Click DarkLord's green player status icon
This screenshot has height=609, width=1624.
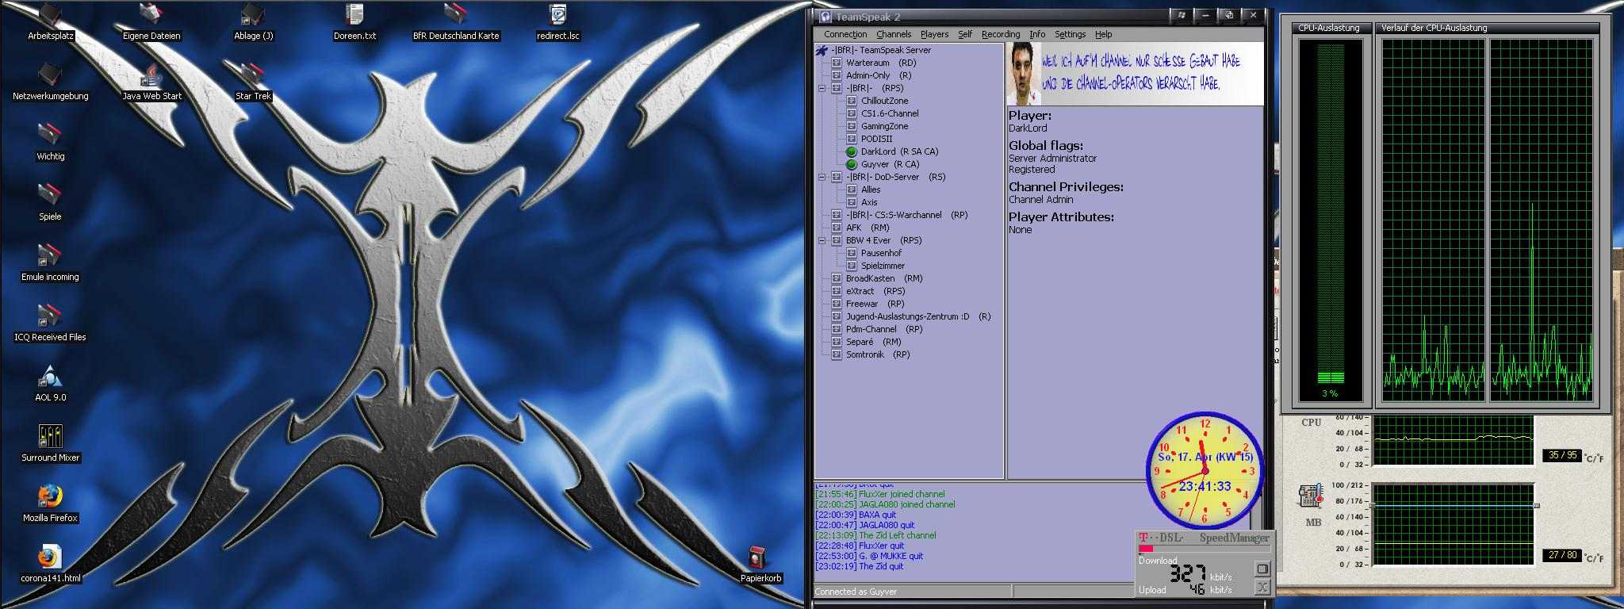tap(852, 151)
